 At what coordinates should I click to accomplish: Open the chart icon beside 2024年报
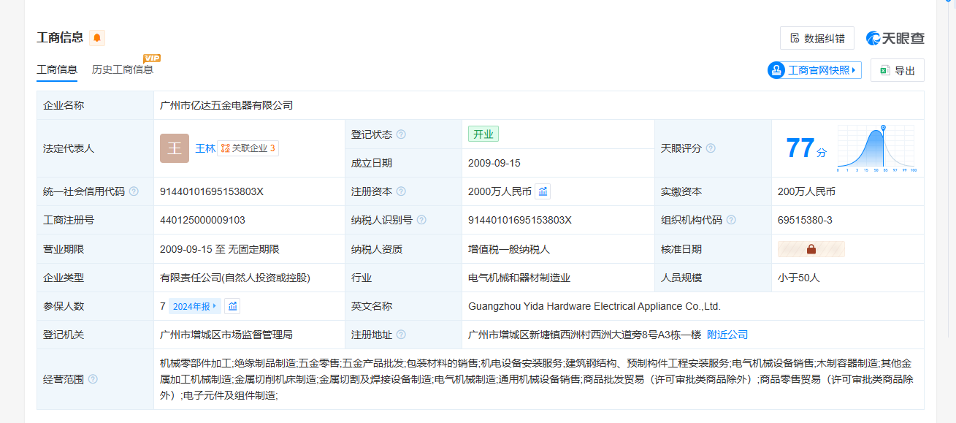point(232,306)
